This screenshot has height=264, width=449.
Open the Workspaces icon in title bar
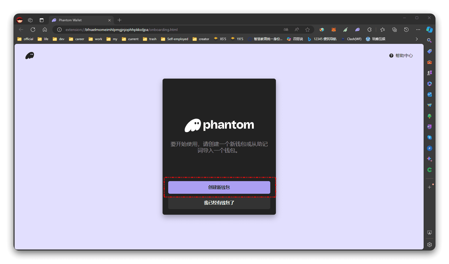(x=30, y=20)
